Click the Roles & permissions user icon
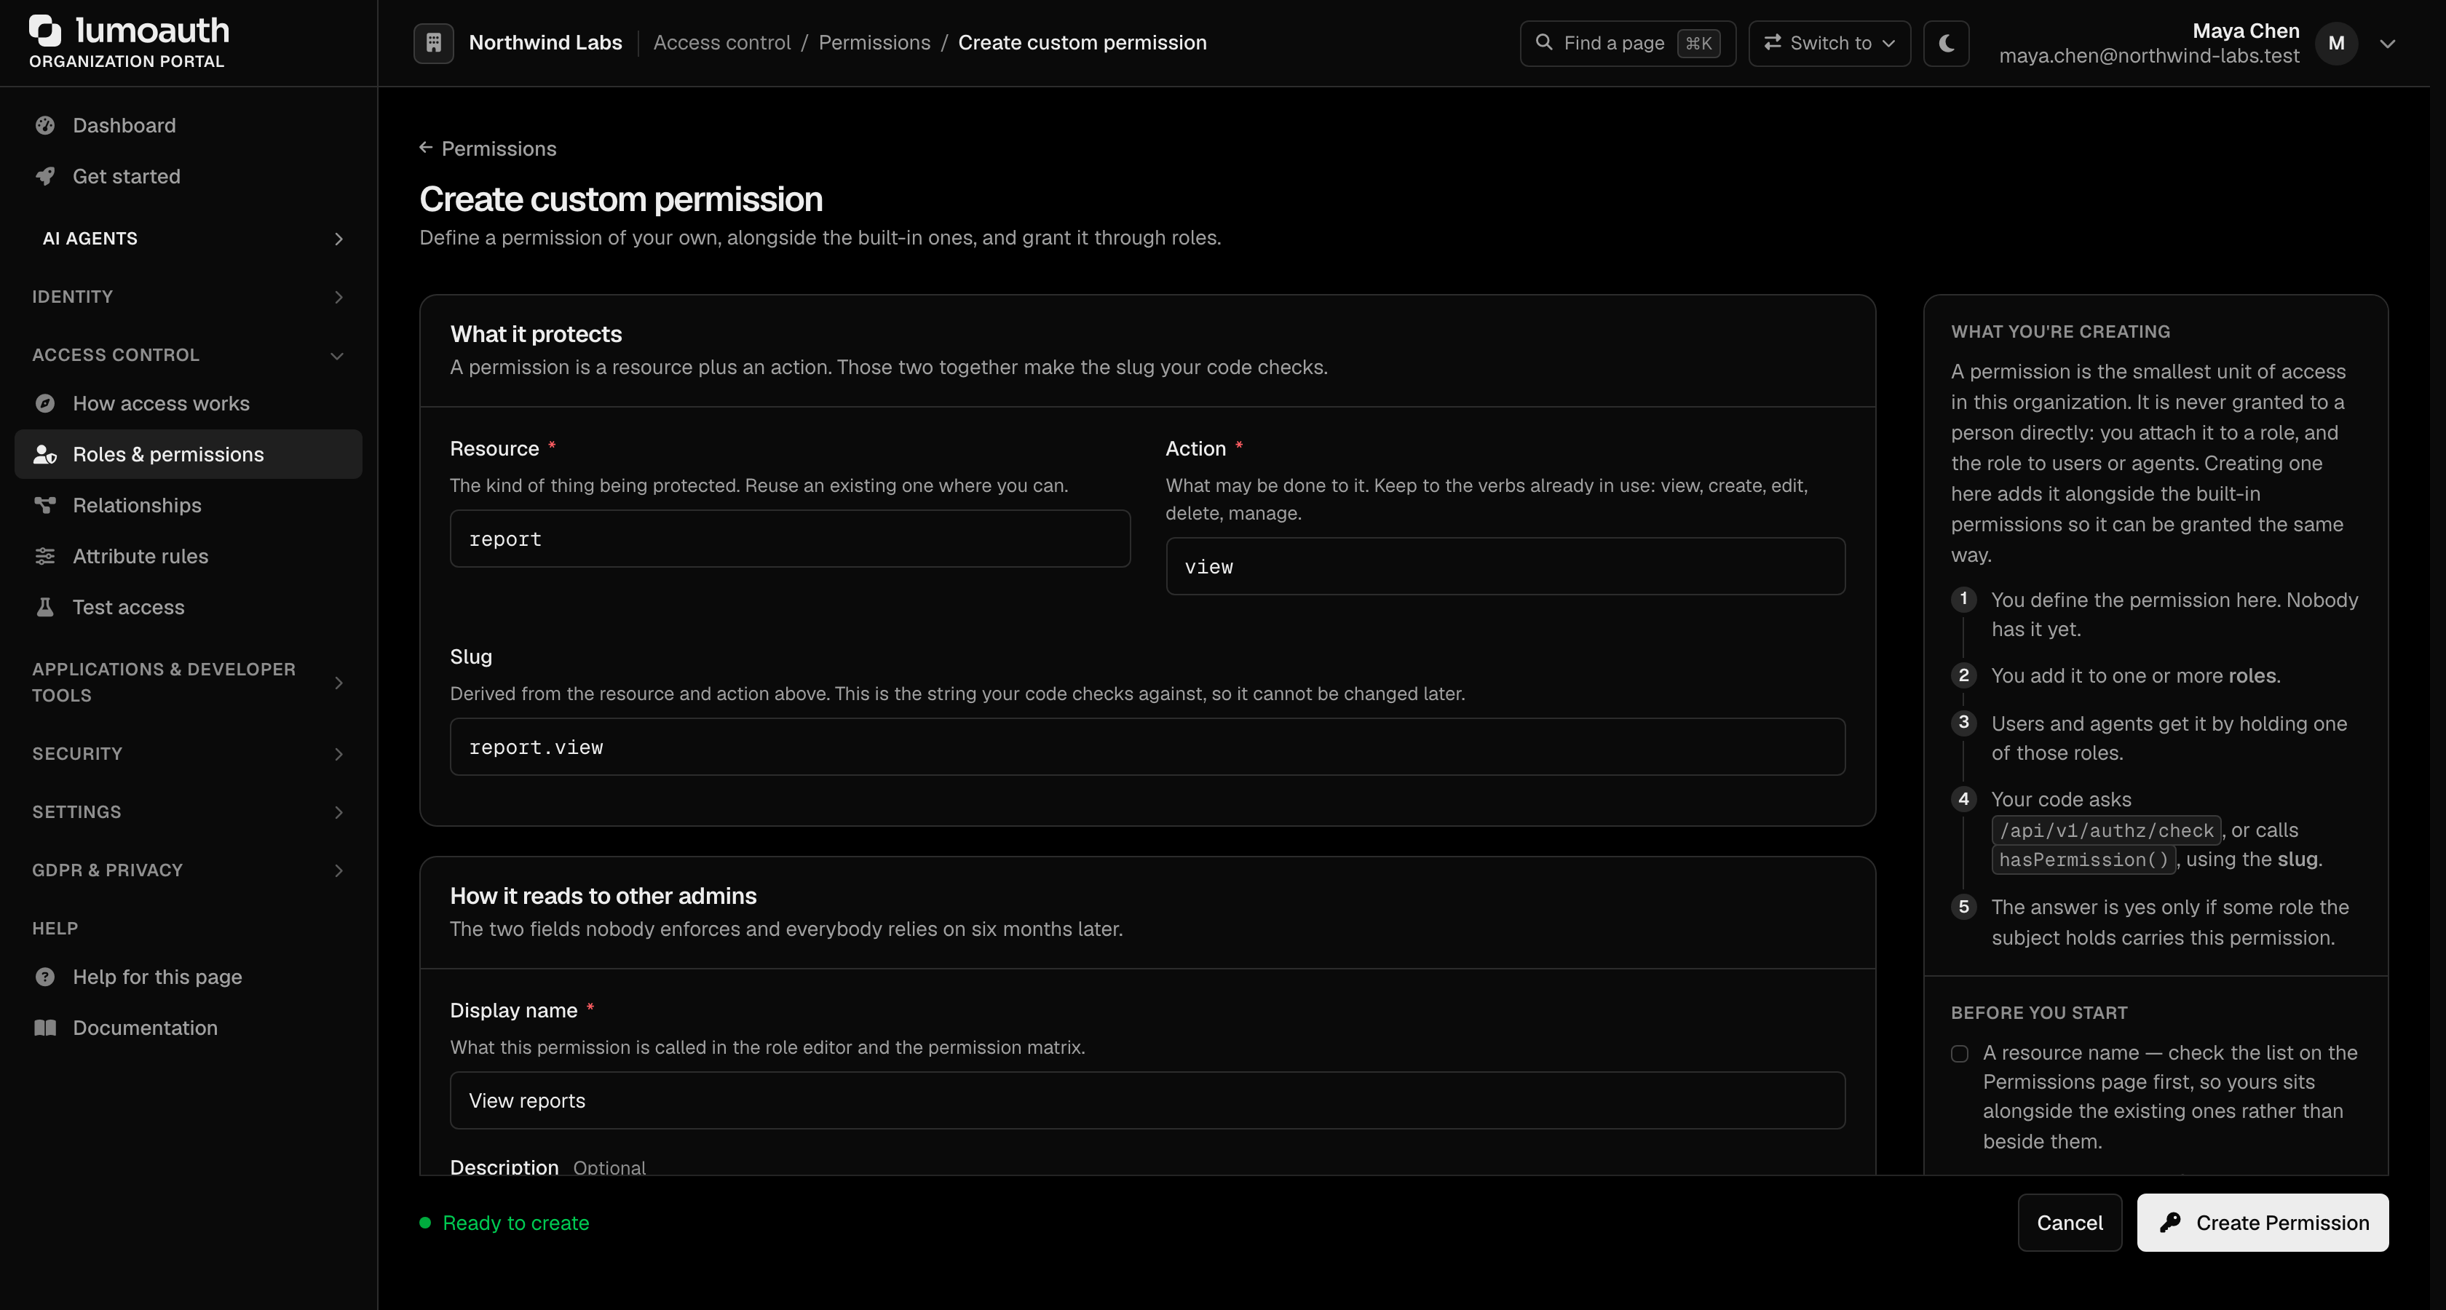The width and height of the screenshot is (2446, 1310). (x=44, y=455)
